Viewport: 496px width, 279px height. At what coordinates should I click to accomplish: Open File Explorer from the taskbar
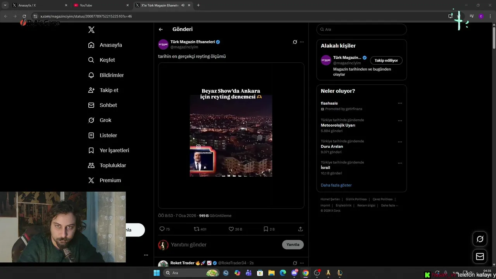pyautogui.click(x=271, y=273)
